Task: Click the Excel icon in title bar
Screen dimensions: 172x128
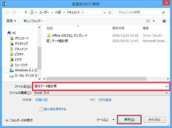Action: coord(5,4)
